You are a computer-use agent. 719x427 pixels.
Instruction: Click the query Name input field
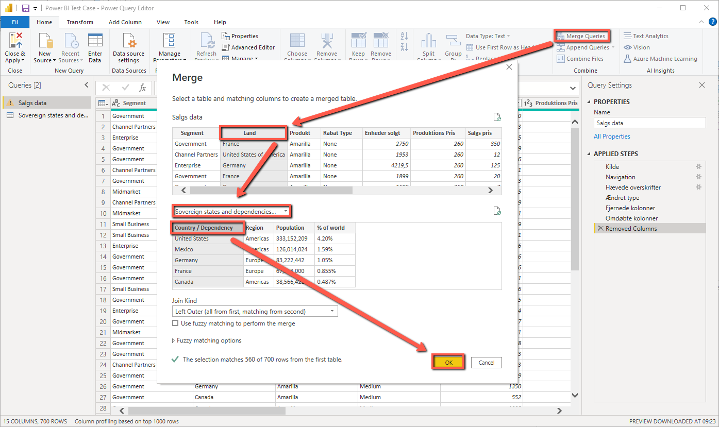click(x=649, y=123)
